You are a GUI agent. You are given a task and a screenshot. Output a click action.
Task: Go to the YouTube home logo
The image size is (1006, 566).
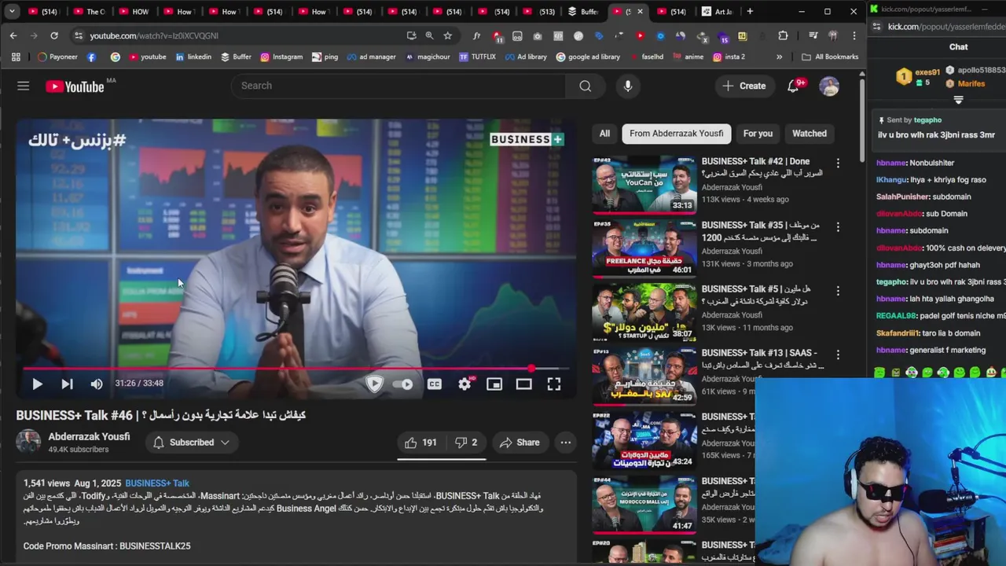(75, 86)
